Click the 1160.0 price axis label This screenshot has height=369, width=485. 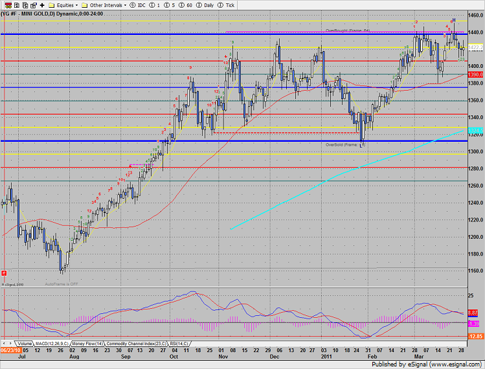click(476, 271)
